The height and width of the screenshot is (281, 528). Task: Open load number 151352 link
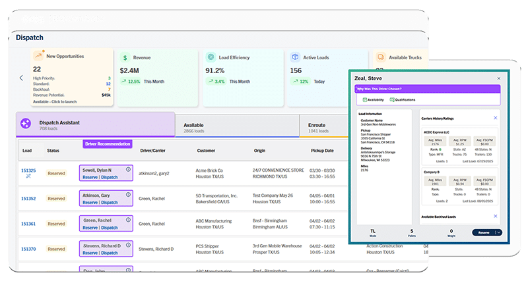point(28,199)
